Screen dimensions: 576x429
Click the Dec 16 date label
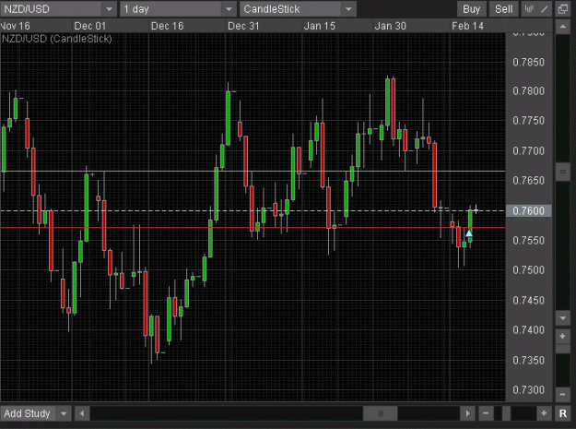click(x=167, y=26)
